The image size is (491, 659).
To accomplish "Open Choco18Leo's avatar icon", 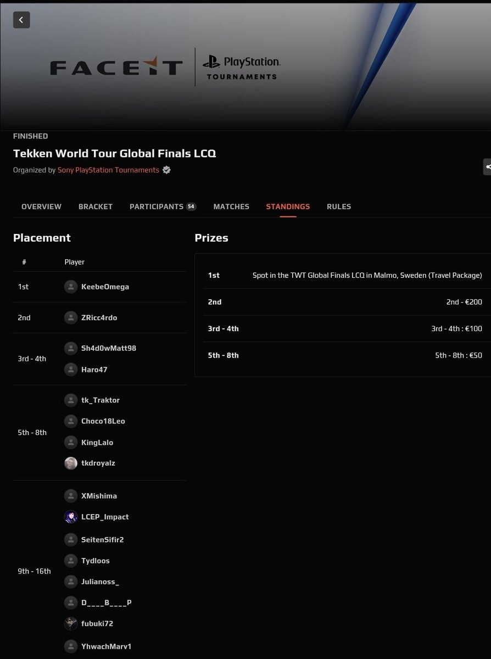I will (x=71, y=421).
